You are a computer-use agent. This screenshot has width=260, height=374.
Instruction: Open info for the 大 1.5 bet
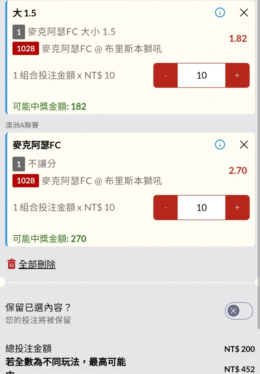pyautogui.click(x=220, y=13)
